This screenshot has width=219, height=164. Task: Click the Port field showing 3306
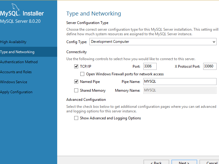pos(150,66)
